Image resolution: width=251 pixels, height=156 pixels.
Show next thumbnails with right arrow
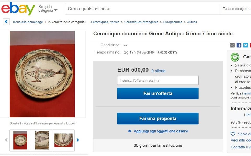click(x=78, y=140)
